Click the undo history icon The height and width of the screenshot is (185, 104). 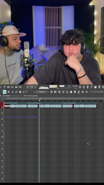80,87
